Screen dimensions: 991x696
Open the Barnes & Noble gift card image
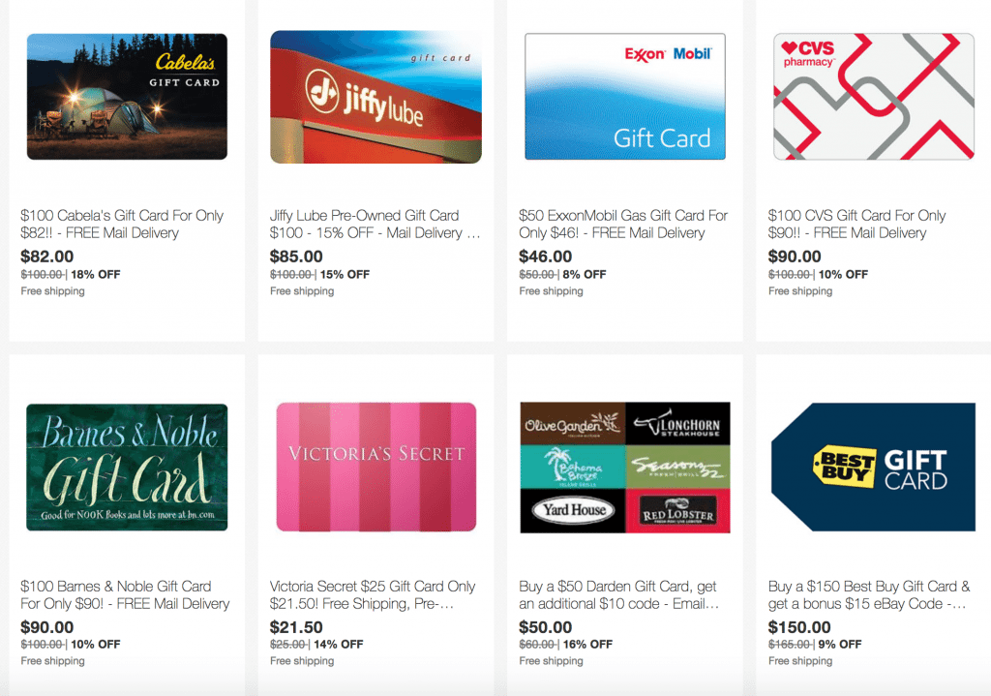[127, 468]
